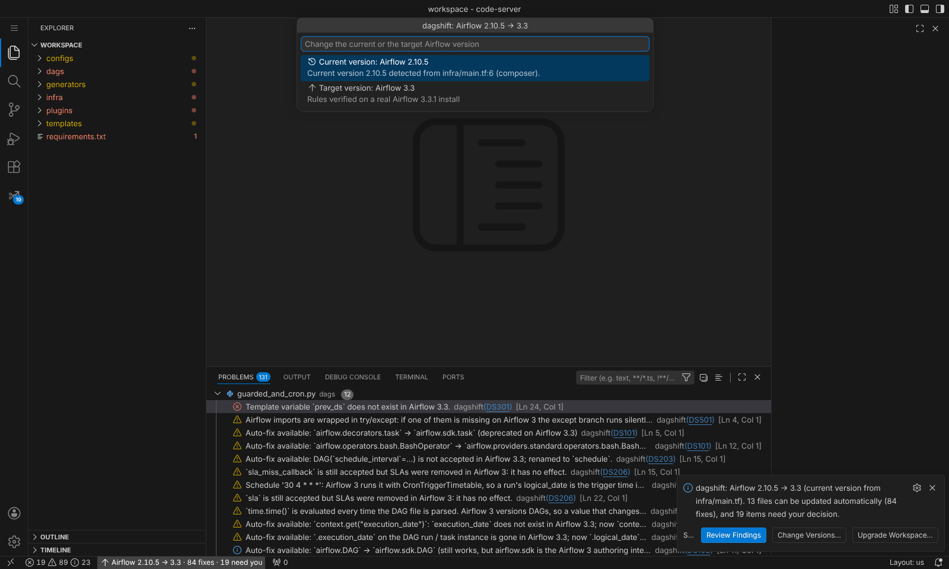The width and height of the screenshot is (949, 569).
Task: Open the Accounts menu icon
Action: (14, 513)
